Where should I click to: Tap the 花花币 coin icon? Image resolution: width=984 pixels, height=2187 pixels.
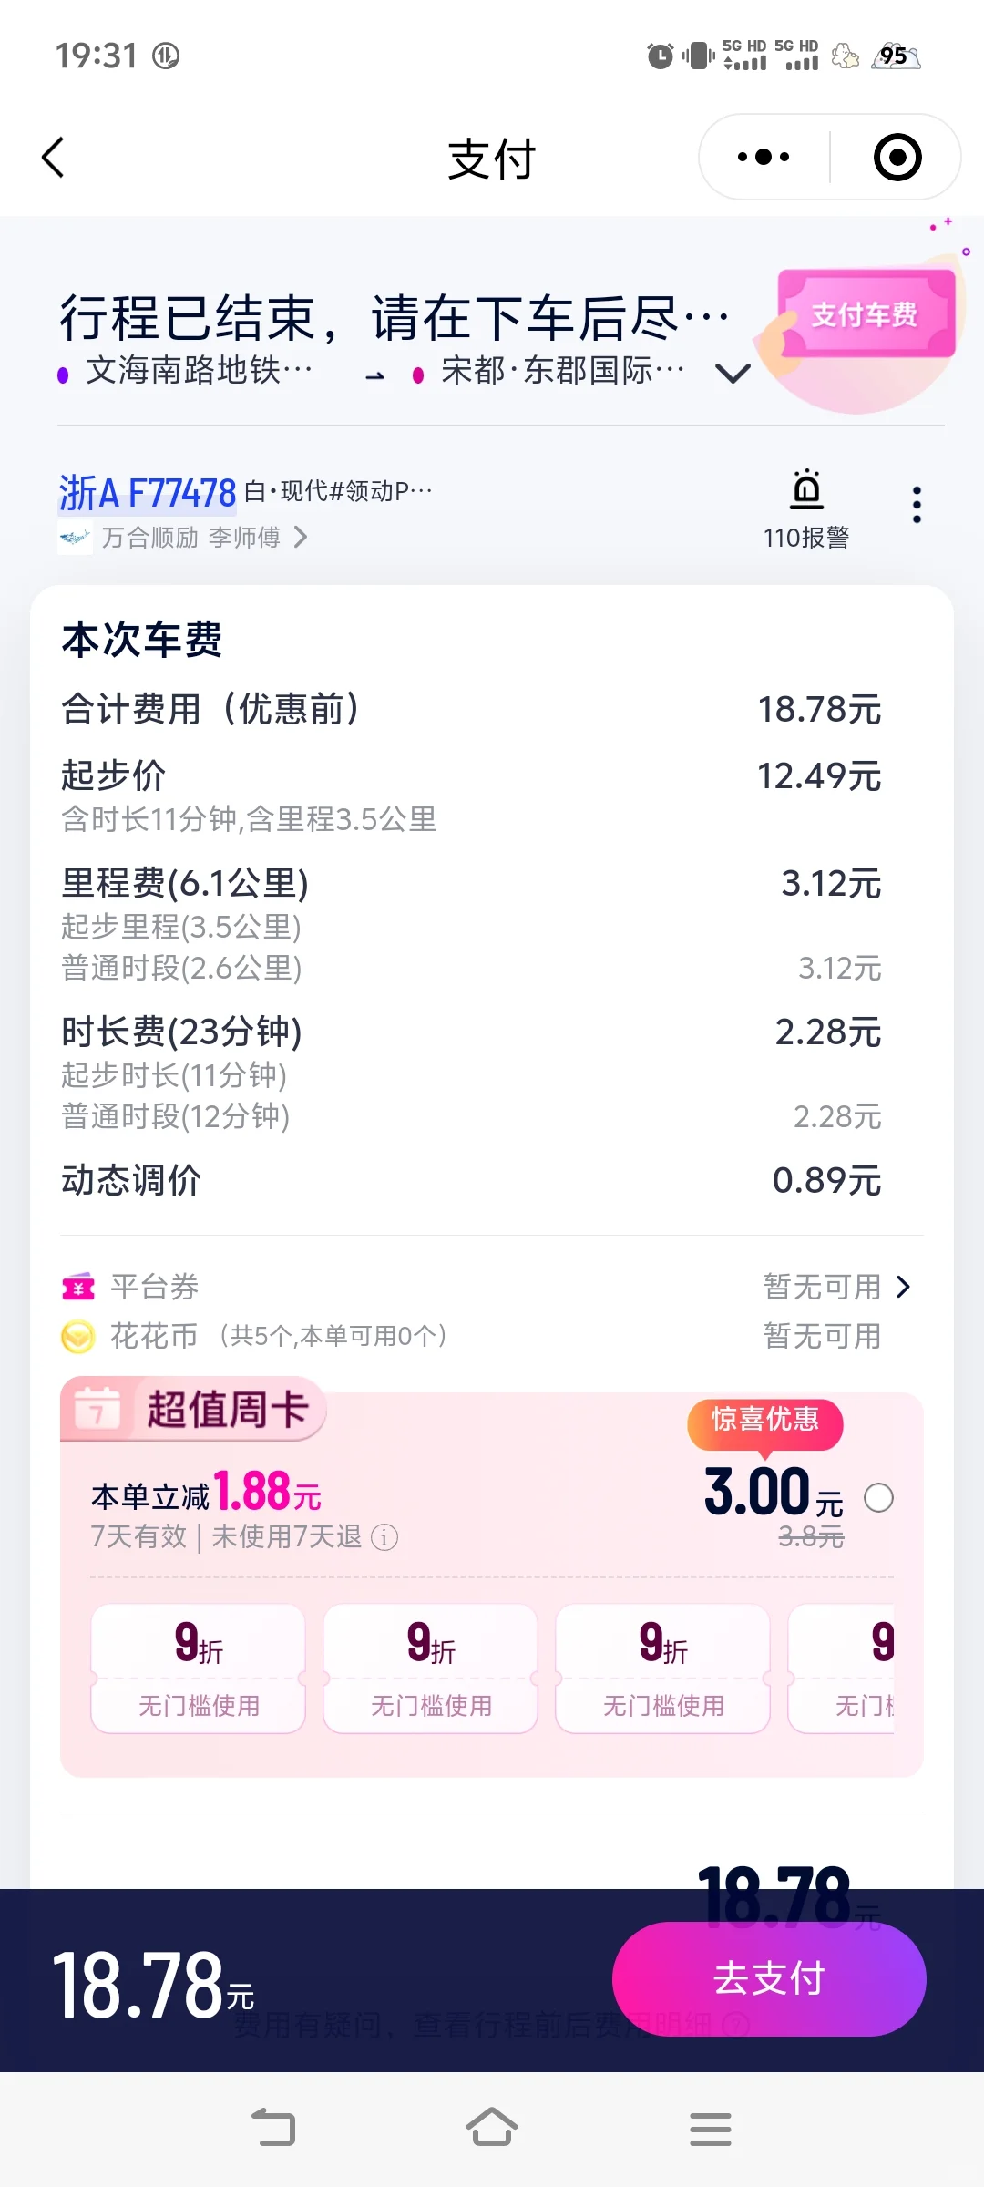click(x=78, y=1337)
